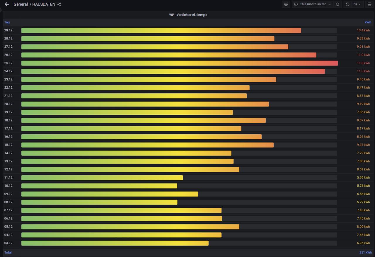Share the HAUSDATEN dashboard via share icon
This screenshot has width=375, height=257.
(x=59, y=4)
